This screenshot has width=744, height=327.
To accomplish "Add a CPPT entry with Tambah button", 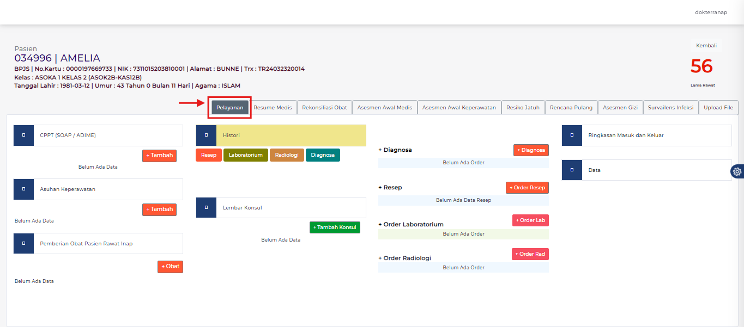I will tap(159, 156).
